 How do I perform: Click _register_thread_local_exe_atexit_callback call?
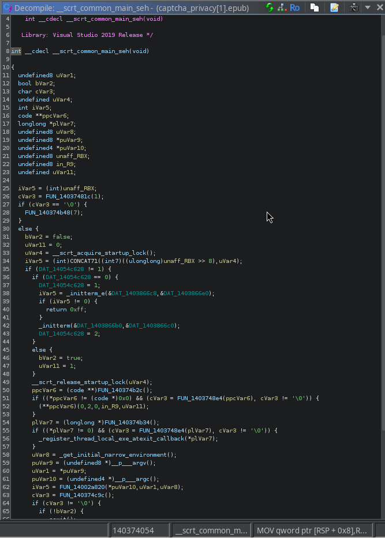(x=108, y=438)
